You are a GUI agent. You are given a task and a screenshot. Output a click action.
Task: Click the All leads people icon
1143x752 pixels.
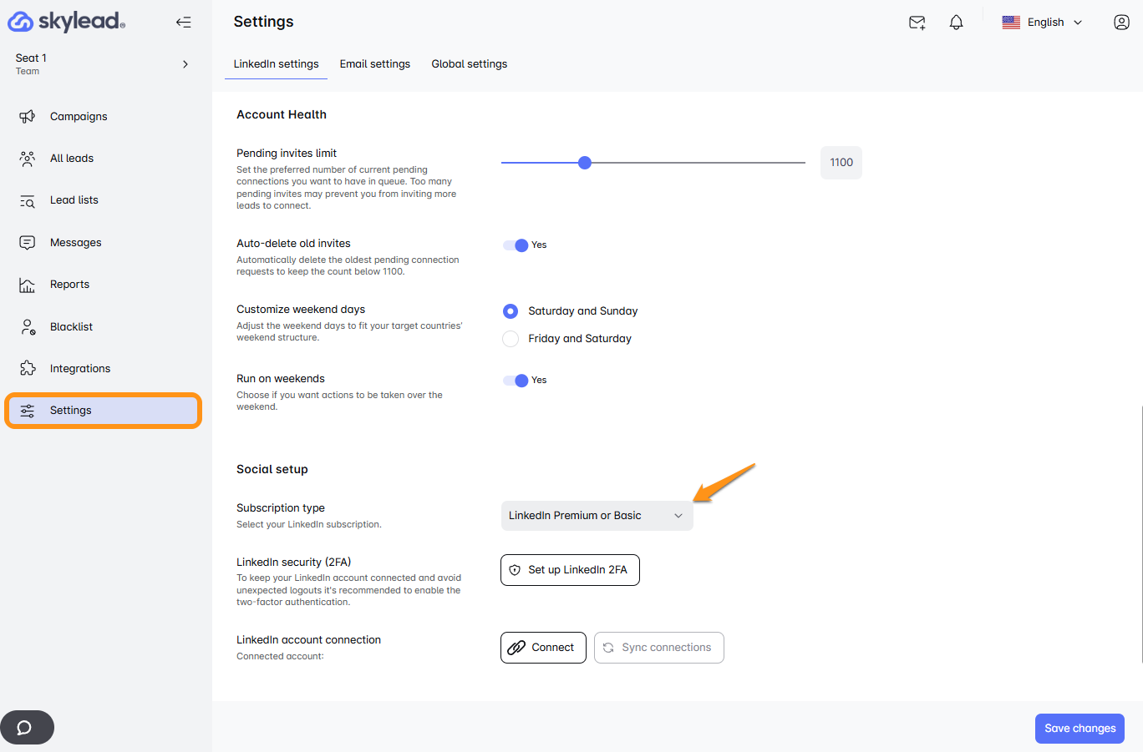(x=28, y=159)
